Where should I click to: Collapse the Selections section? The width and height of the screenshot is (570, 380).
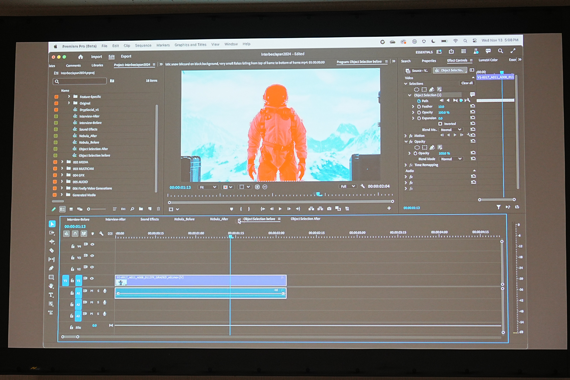[x=405, y=84]
